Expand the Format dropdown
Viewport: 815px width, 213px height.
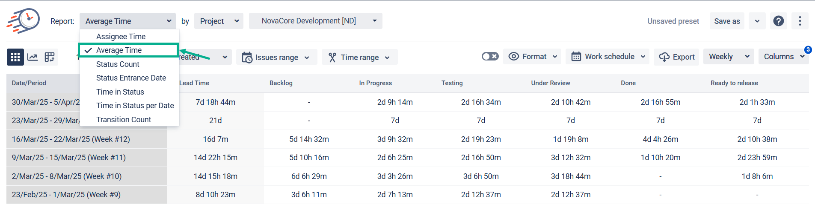click(533, 57)
